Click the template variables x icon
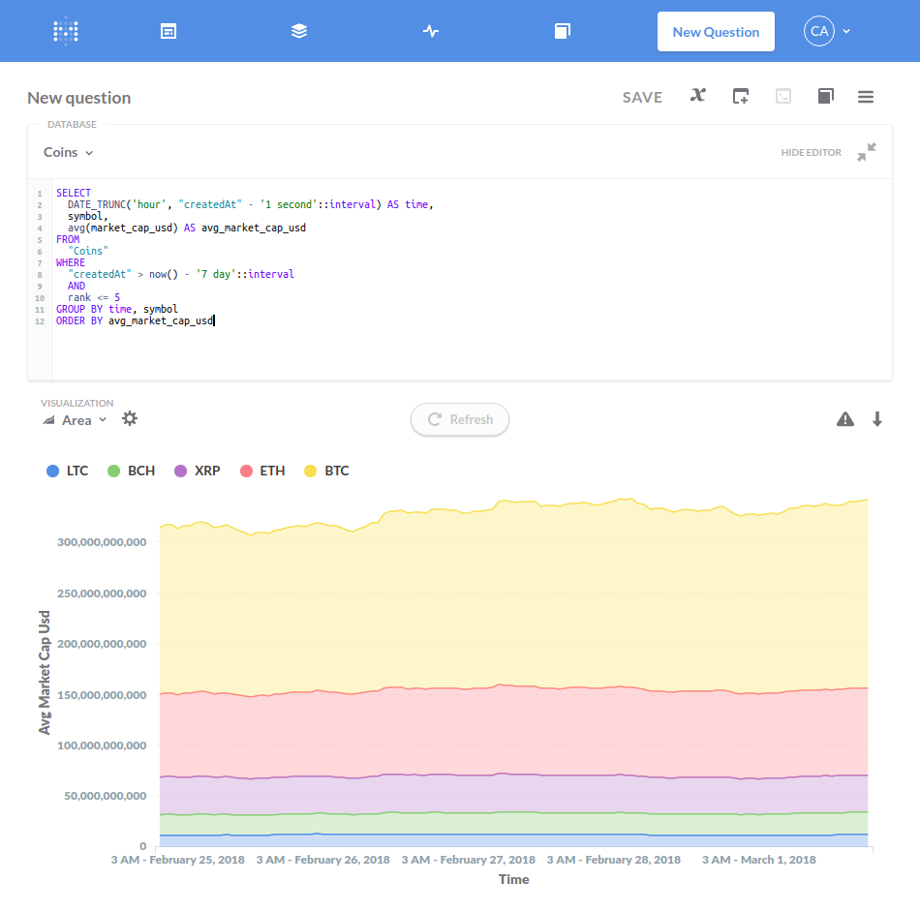This screenshot has height=913, width=920. [697, 96]
